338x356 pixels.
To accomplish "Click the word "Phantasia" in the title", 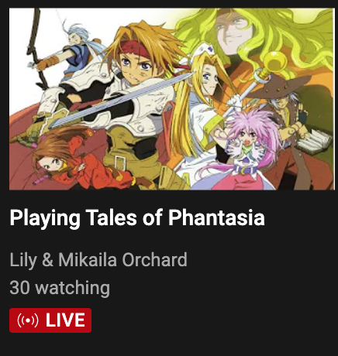I will [x=216, y=217].
